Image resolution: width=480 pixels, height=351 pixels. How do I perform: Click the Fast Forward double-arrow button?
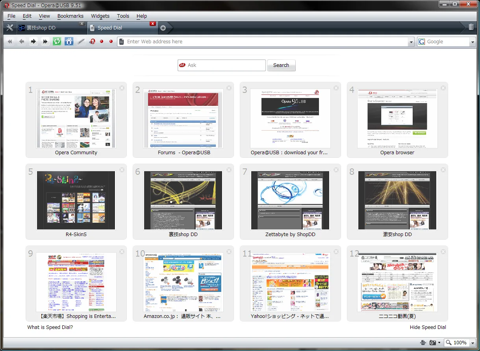click(x=45, y=41)
